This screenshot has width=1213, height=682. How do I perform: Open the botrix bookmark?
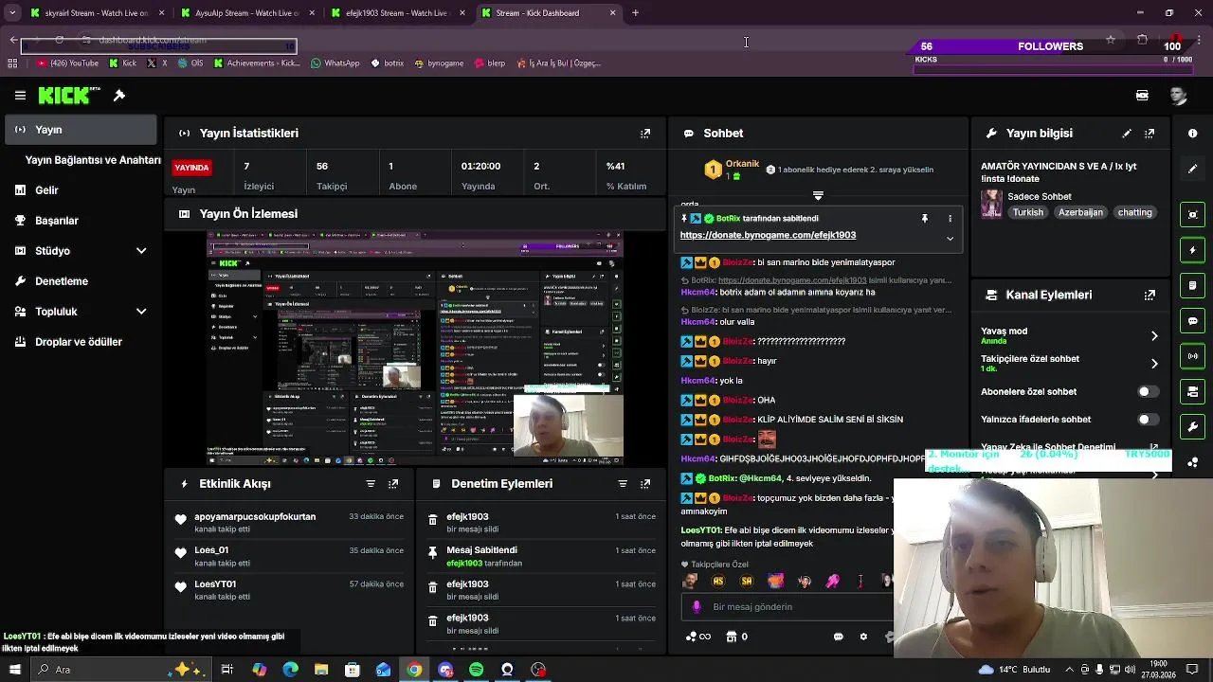[388, 63]
